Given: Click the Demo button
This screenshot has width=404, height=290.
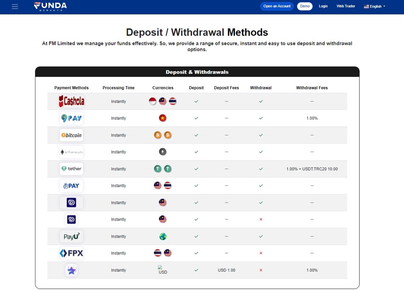Looking at the screenshot, I should 305,6.
